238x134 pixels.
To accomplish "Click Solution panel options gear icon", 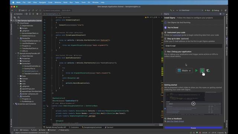I will 37,14.
